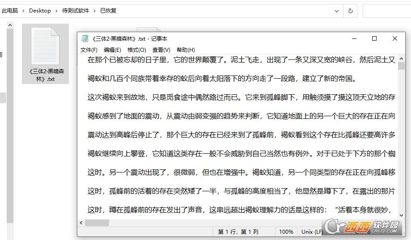411x240 pixels.
Task: Click the line starting 褐蚁感到了地面的震动
Action: 241,116
